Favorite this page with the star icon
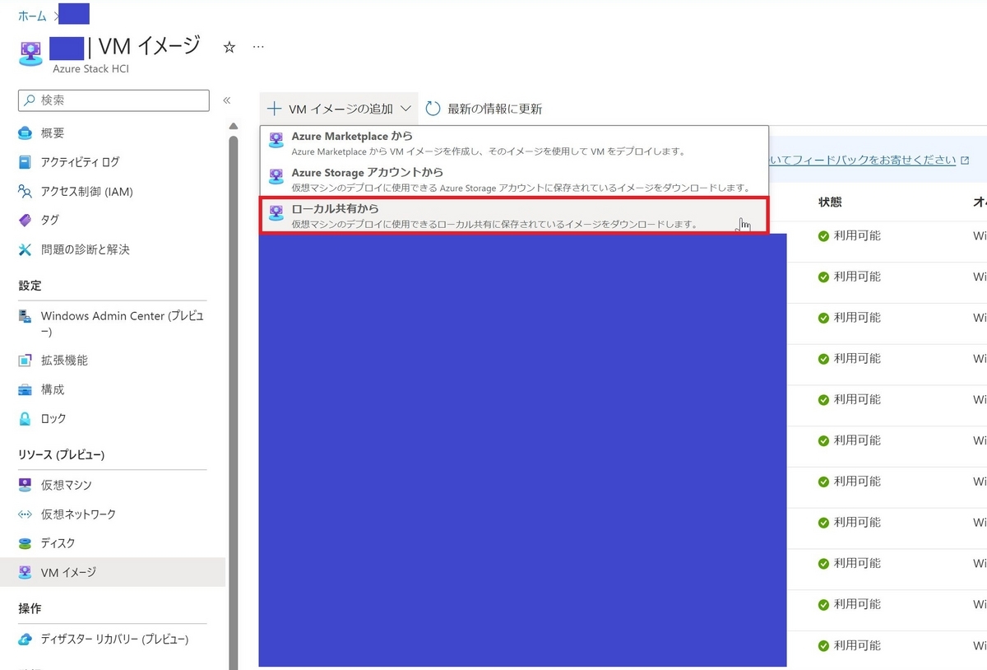 tap(229, 48)
